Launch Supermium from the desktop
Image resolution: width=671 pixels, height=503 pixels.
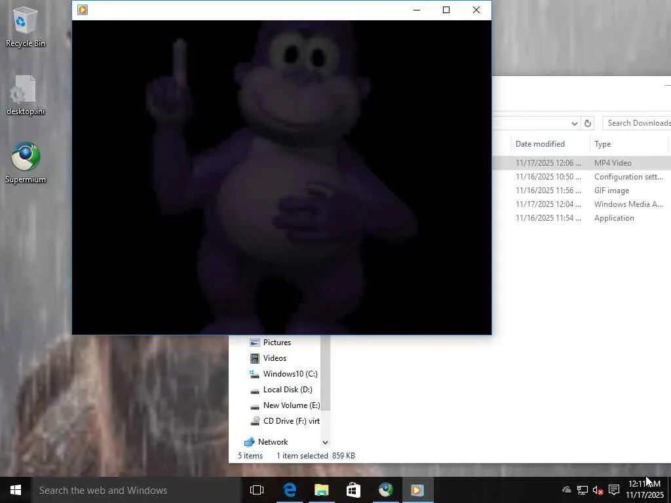tap(26, 163)
